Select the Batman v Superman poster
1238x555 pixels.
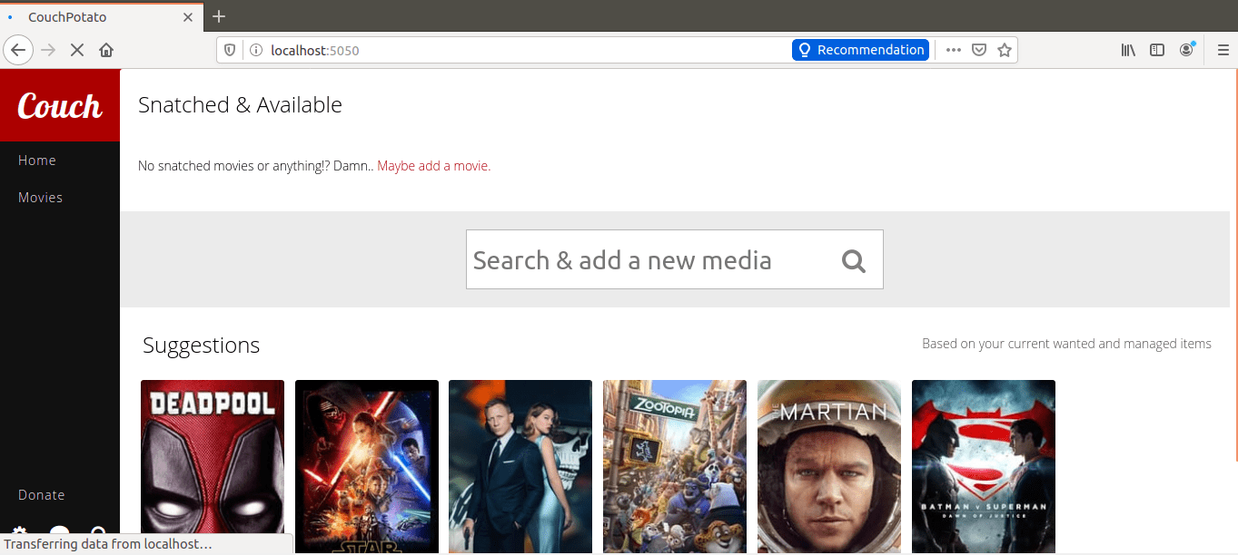(x=984, y=466)
